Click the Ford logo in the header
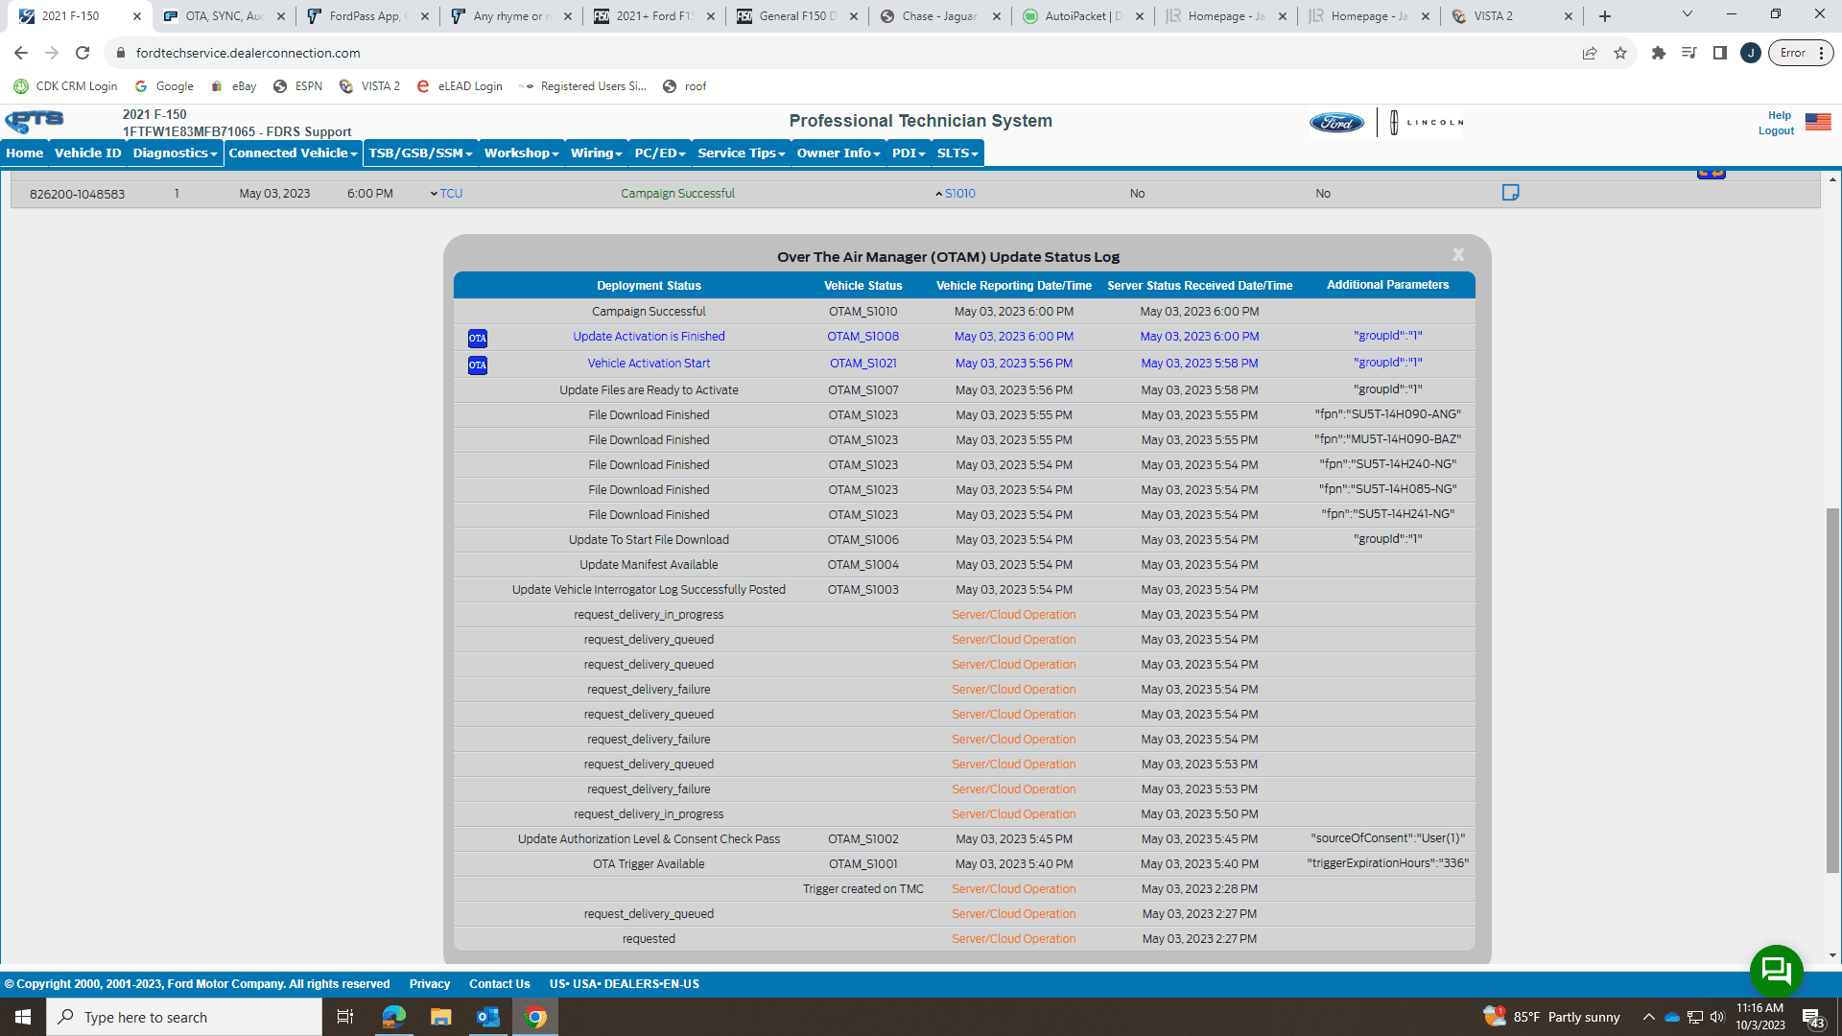1842x1036 pixels. [x=1336, y=123]
